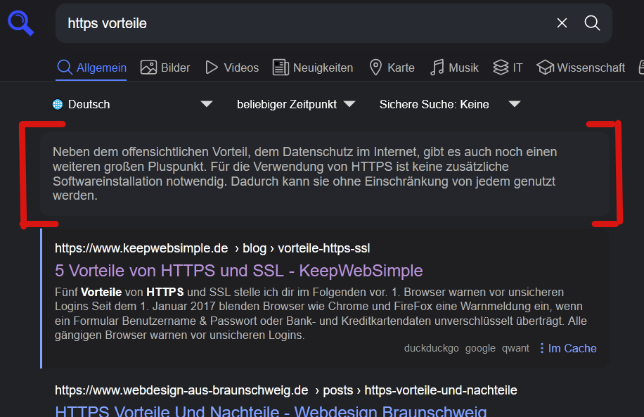Click the graduation cap icon next to Wissenschaft
Viewport: 644px width, 417px height.
(x=546, y=67)
